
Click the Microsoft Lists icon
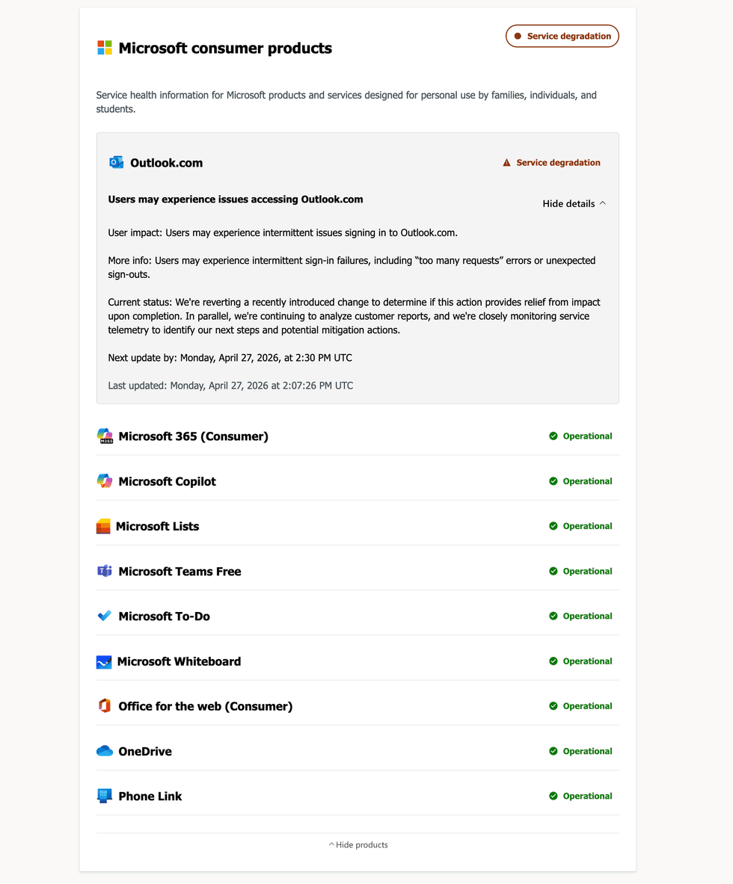pos(103,526)
